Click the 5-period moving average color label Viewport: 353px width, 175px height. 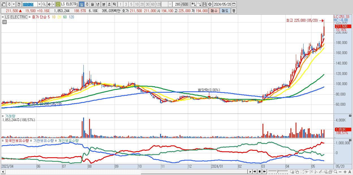(49, 17)
